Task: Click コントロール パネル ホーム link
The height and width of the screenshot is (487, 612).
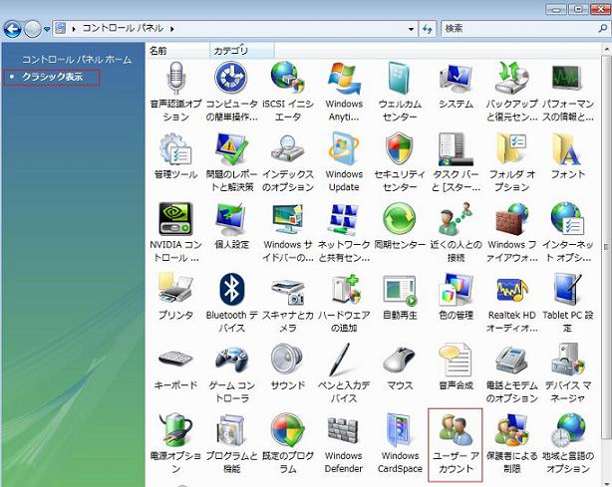Action: click(76, 60)
